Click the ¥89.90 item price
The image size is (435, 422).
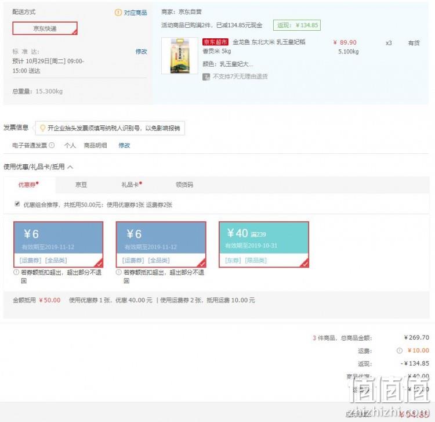345,42
